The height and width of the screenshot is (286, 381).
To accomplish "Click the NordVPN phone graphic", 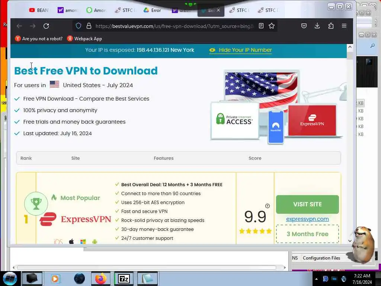I will (x=276, y=127).
